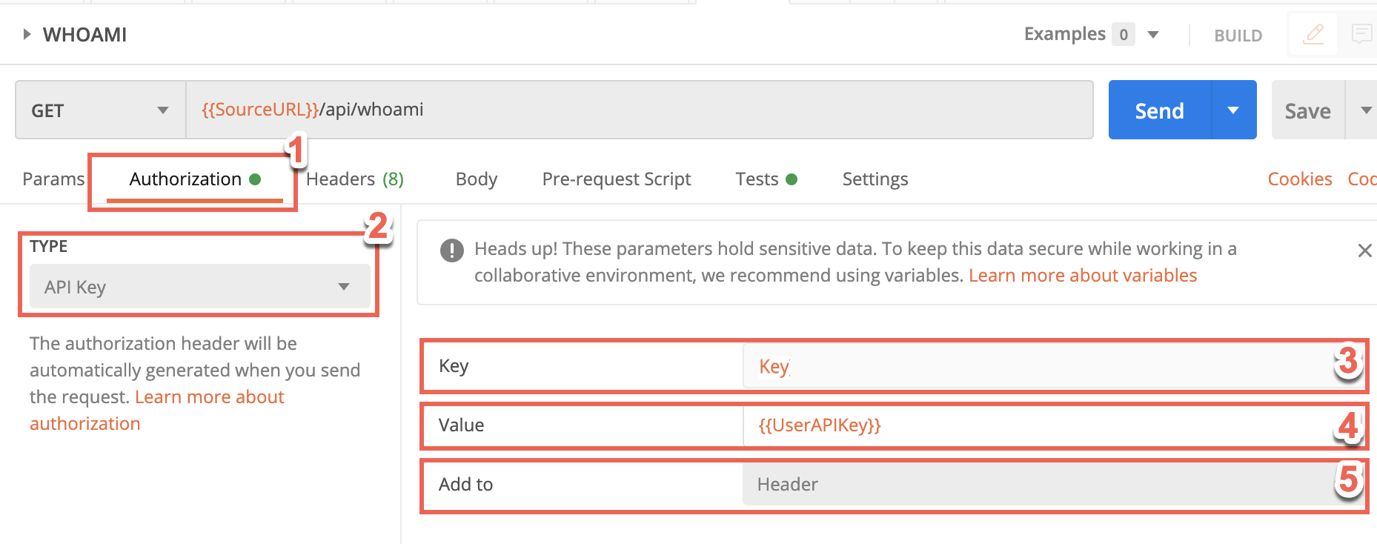
Task: Click the Value field containing {{UserAPIKey}}
Action: point(1038,425)
